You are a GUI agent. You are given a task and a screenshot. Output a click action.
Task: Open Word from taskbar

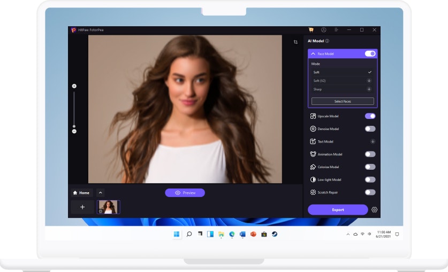coord(242,235)
